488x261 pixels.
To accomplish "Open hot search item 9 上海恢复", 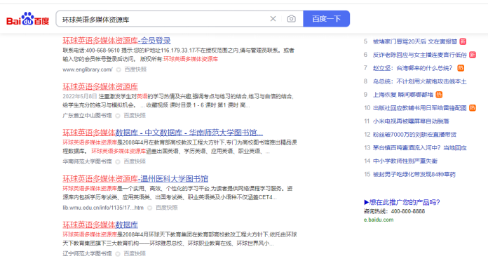I will (403, 95).
